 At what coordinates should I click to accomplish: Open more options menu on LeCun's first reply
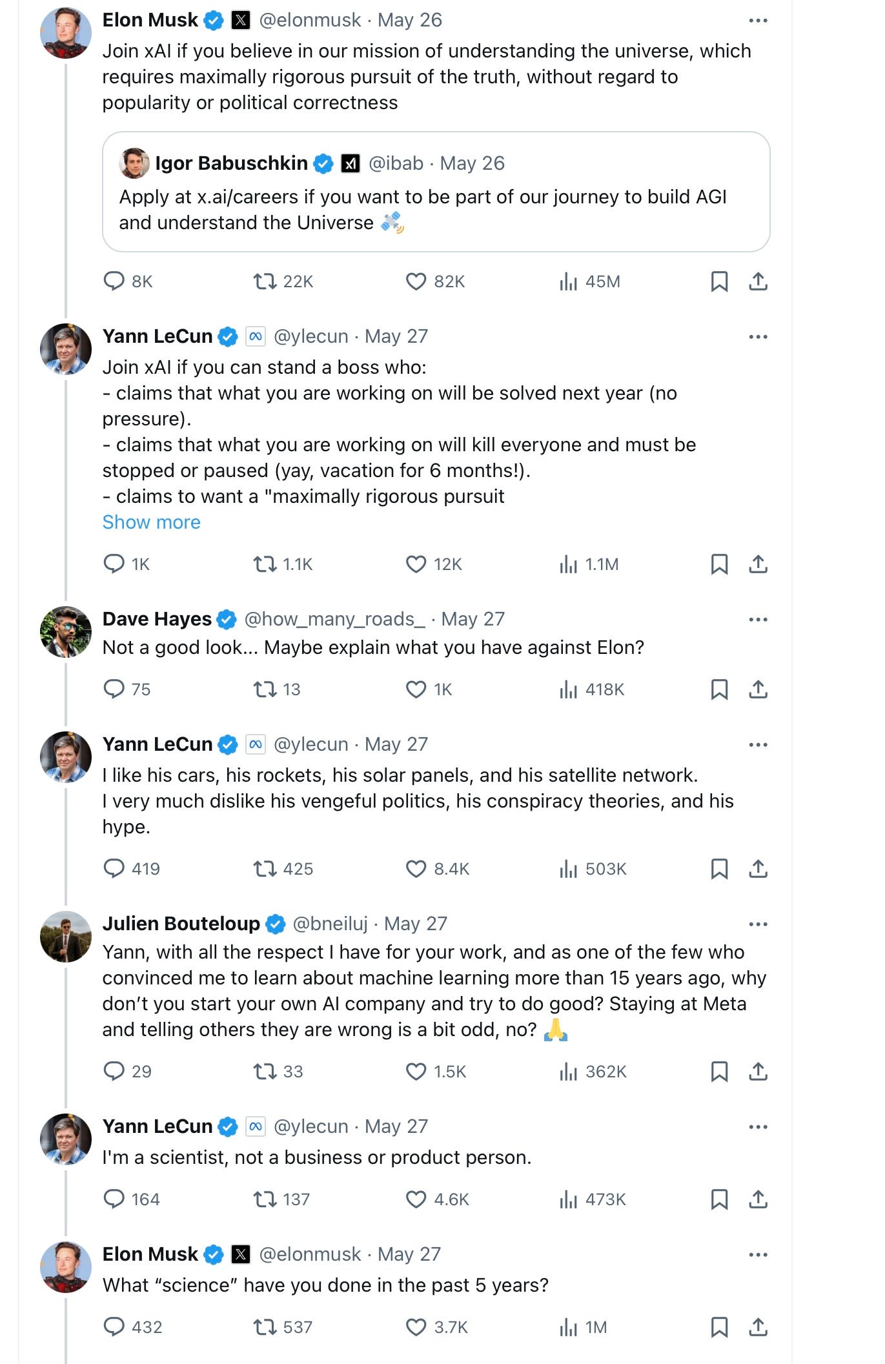pos(758,336)
